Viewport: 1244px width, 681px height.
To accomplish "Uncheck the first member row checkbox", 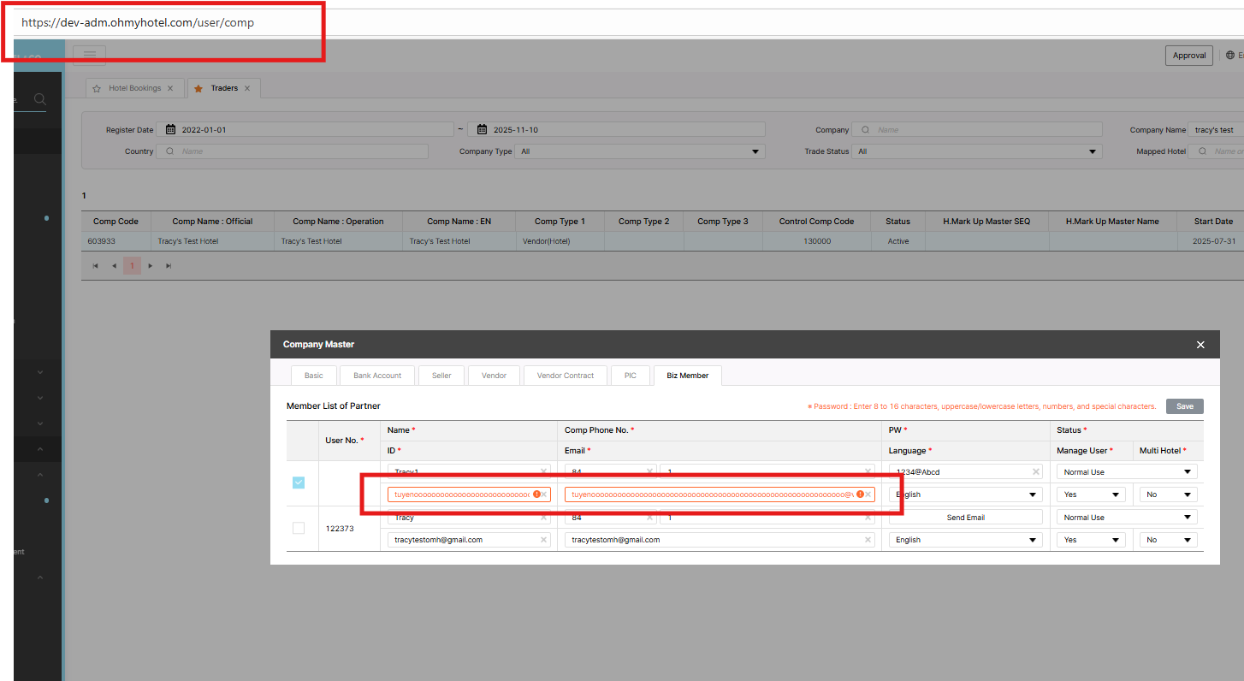I will [x=299, y=483].
